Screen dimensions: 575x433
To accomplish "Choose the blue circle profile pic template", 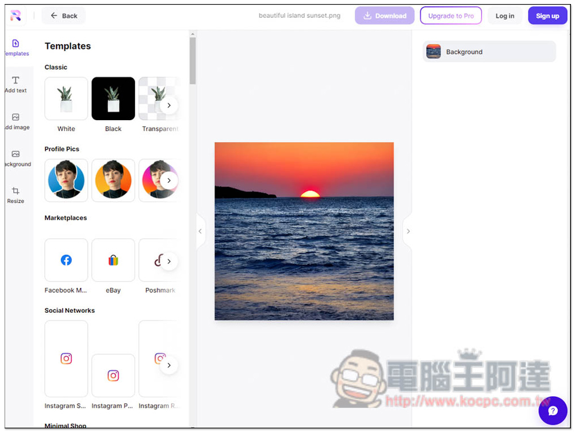I will [66, 181].
